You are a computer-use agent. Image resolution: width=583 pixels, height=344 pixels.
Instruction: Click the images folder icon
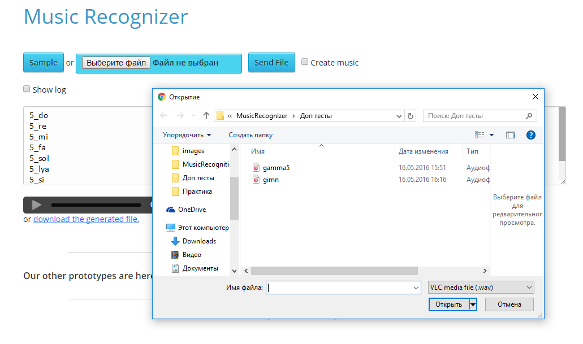tap(175, 151)
